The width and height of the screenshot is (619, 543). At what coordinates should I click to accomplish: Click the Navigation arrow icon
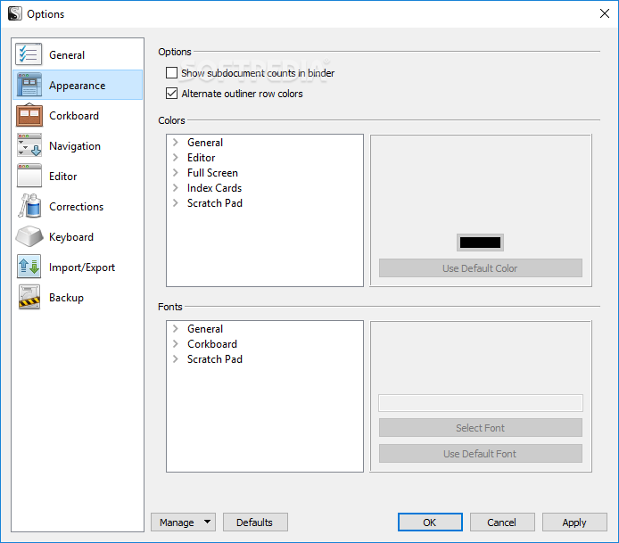pyautogui.click(x=29, y=145)
